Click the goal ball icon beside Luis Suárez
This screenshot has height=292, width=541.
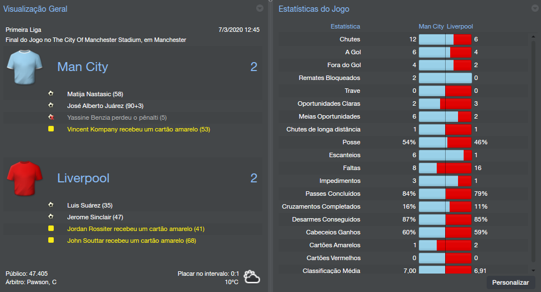point(51,205)
